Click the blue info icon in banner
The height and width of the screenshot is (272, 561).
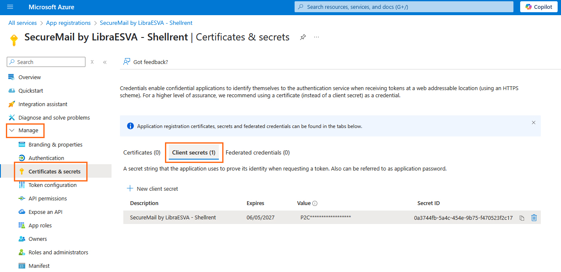130,126
